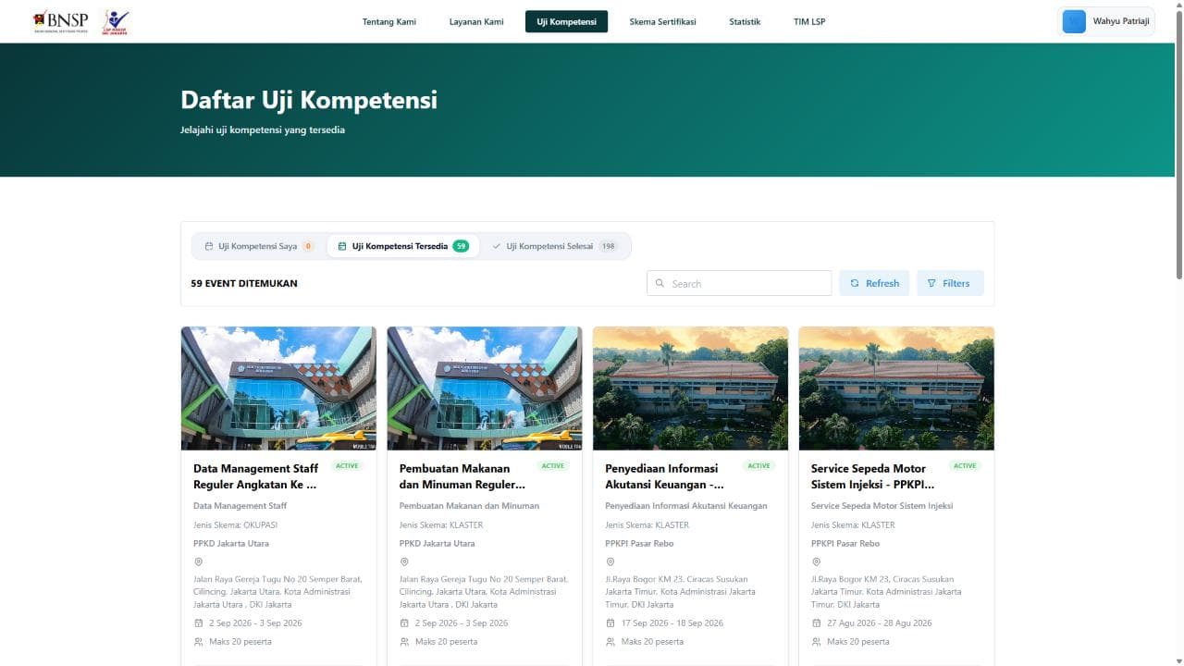This screenshot has width=1184, height=666.
Task: Open the Filters panel
Action: (950, 283)
